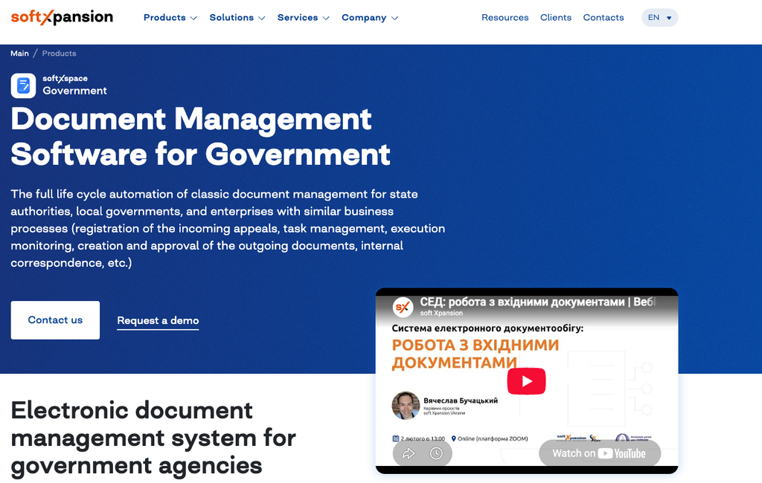Expand the Solutions dropdown
Image resolution: width=762 pixels, height=483 pixels.
click(237, 18)
